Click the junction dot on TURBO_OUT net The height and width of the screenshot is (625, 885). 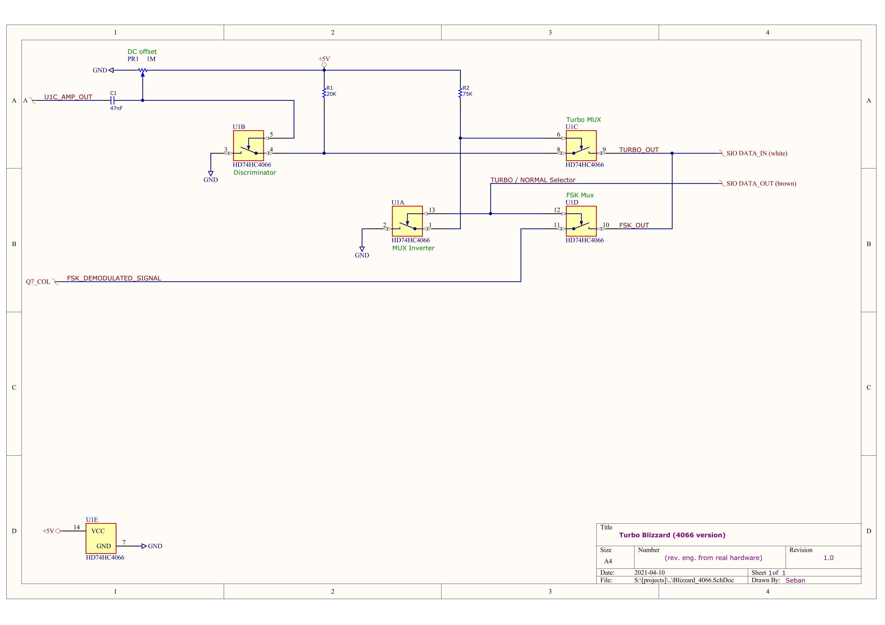coord(672,153)
